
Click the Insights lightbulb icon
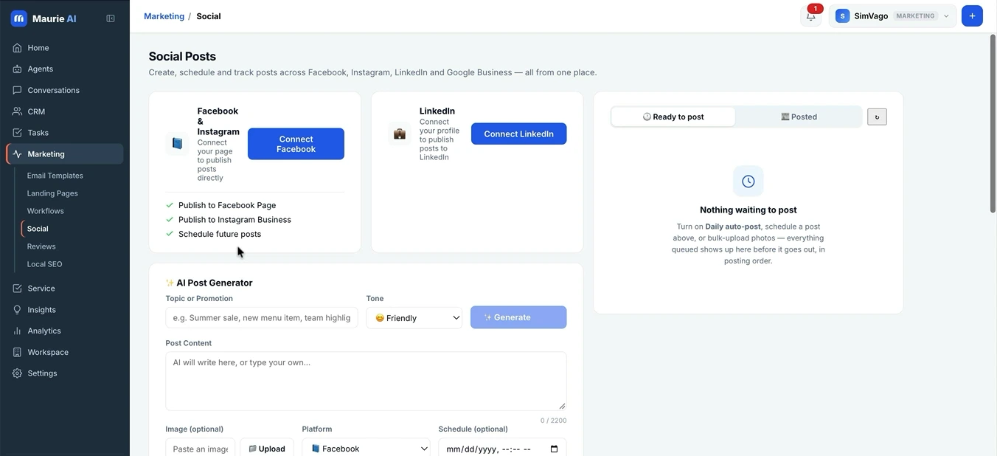point(17,310)
